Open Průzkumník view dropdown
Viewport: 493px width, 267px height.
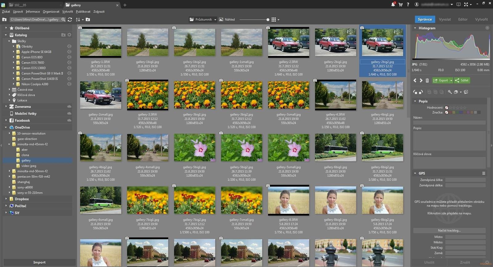[215, 19]
